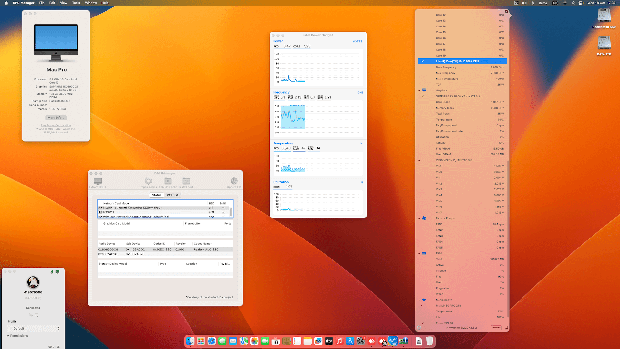The image size is (620, 349).
Task: Click Wi-Fi icon in menu bar
Action: tap(565, 3)
